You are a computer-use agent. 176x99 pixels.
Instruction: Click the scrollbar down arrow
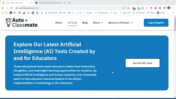(x=175, y=97)
